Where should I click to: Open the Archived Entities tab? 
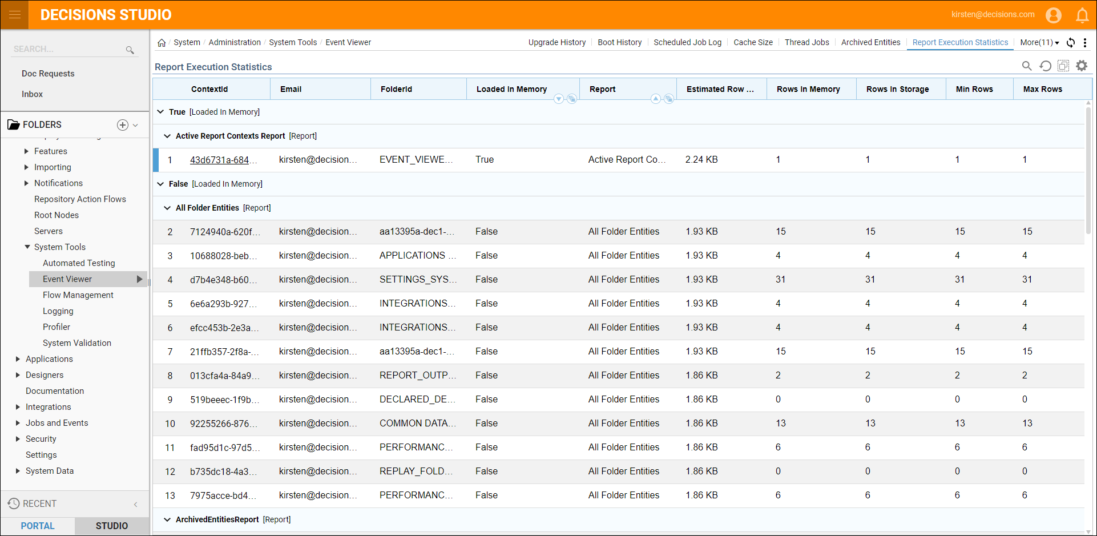point(870,43)
